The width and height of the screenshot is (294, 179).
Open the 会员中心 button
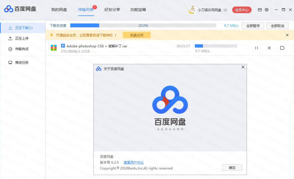point(242,10)
